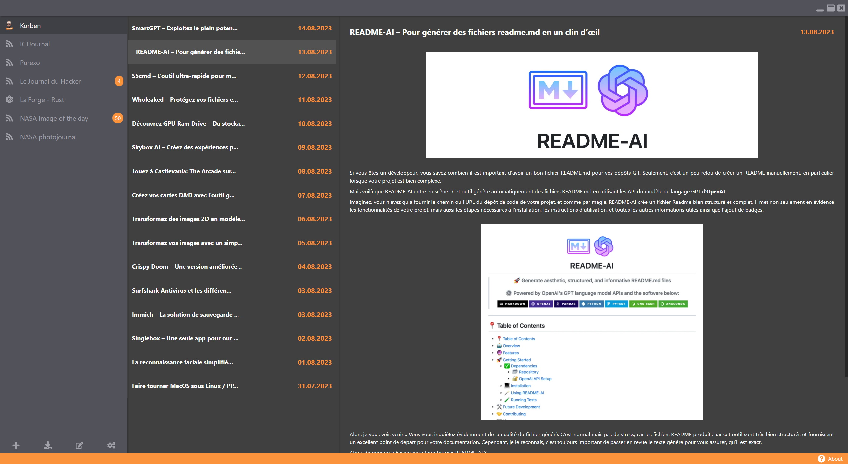The height and width of the screenshot is (464, 848).
Task: Click the NASA photojournal RSS icon
Action: coord(9,137)
